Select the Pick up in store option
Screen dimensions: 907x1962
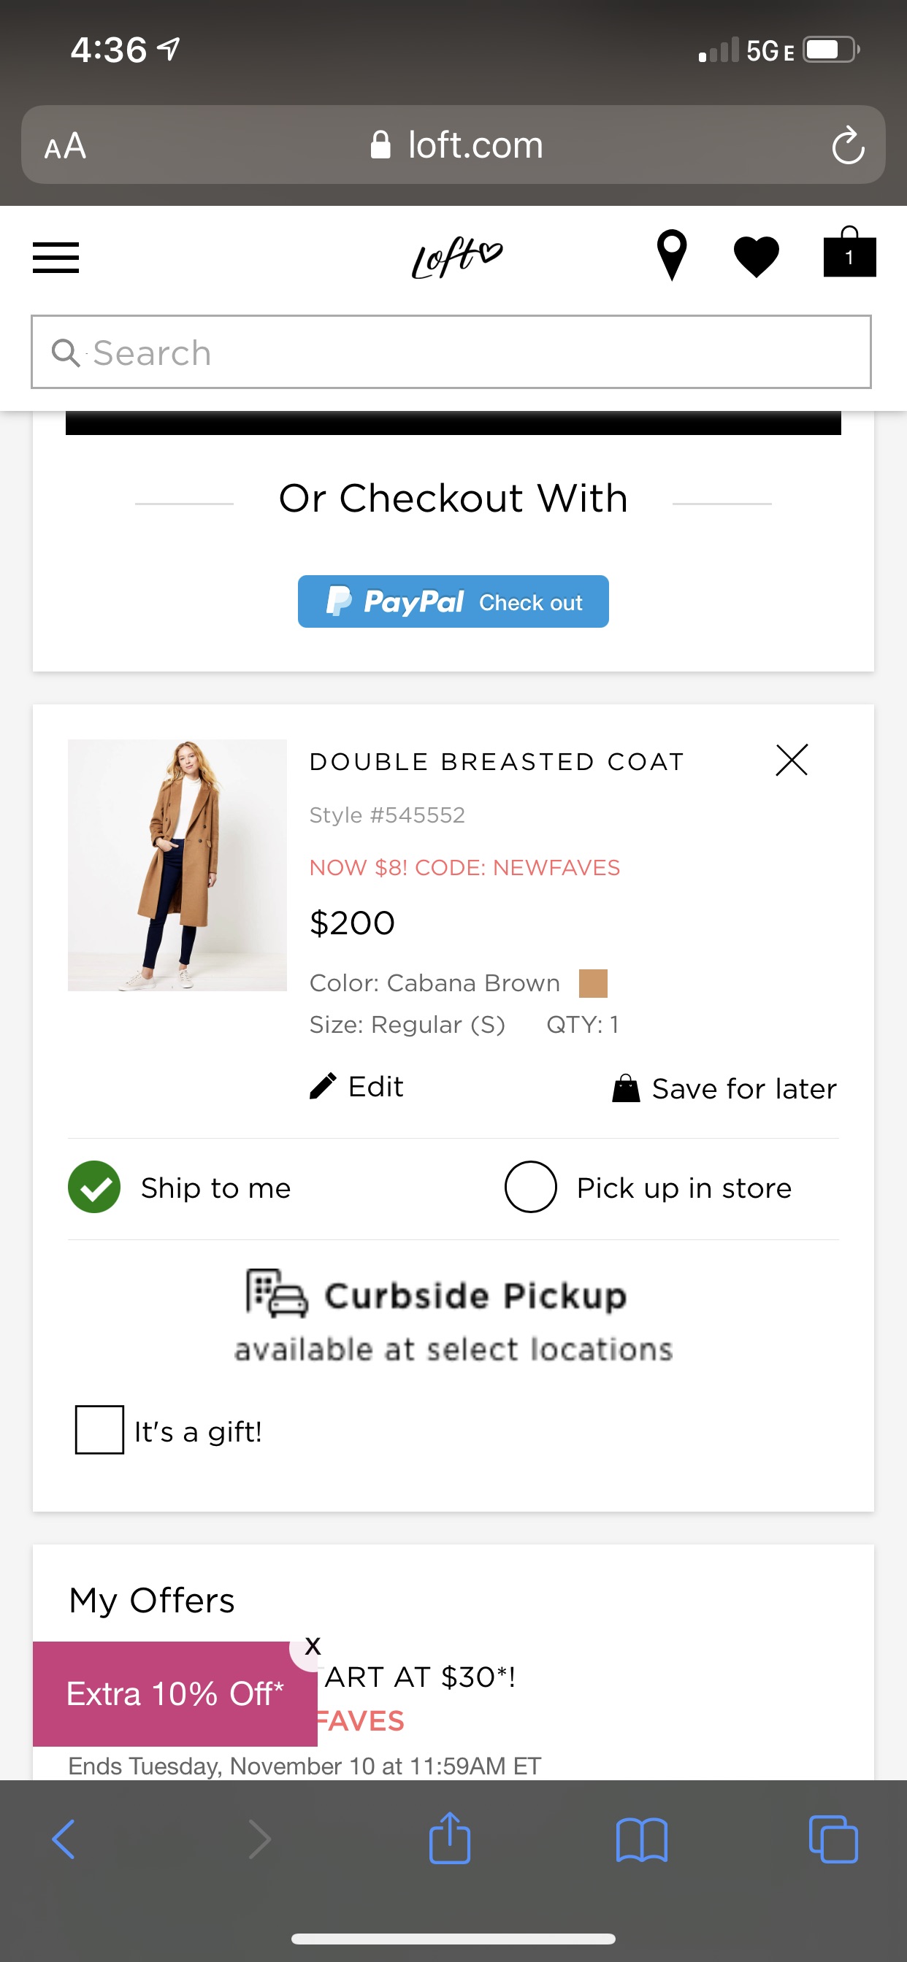[531, 1187]
